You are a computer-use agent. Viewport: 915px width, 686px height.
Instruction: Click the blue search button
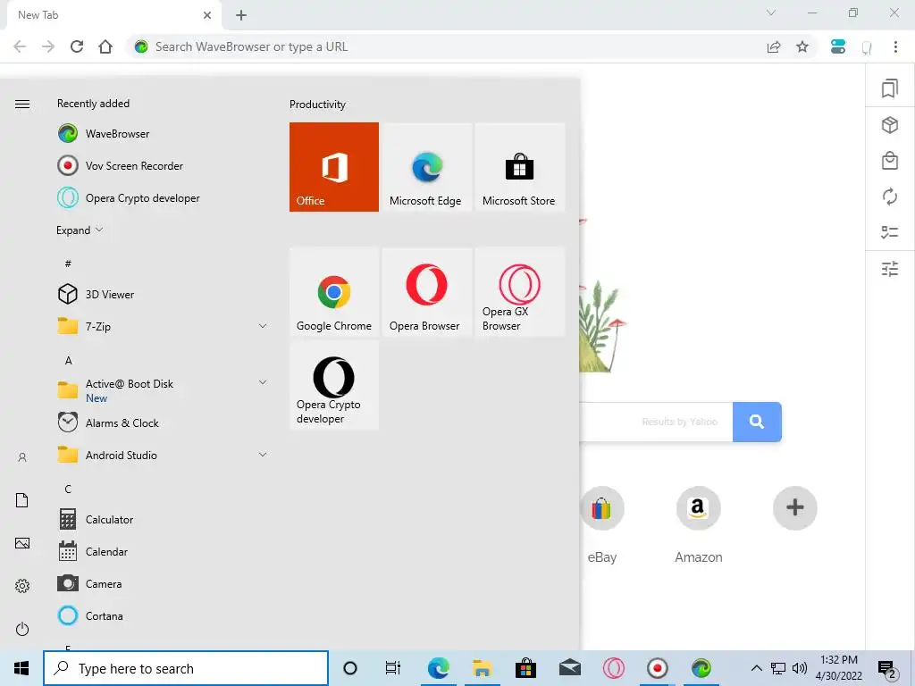757,422
